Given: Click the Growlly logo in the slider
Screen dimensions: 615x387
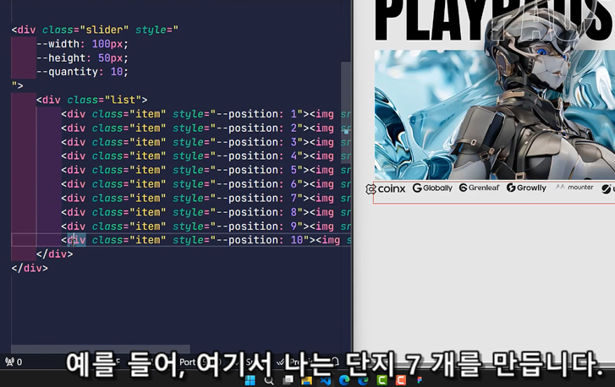Looking at the screenshot, I should pos(526,188).
